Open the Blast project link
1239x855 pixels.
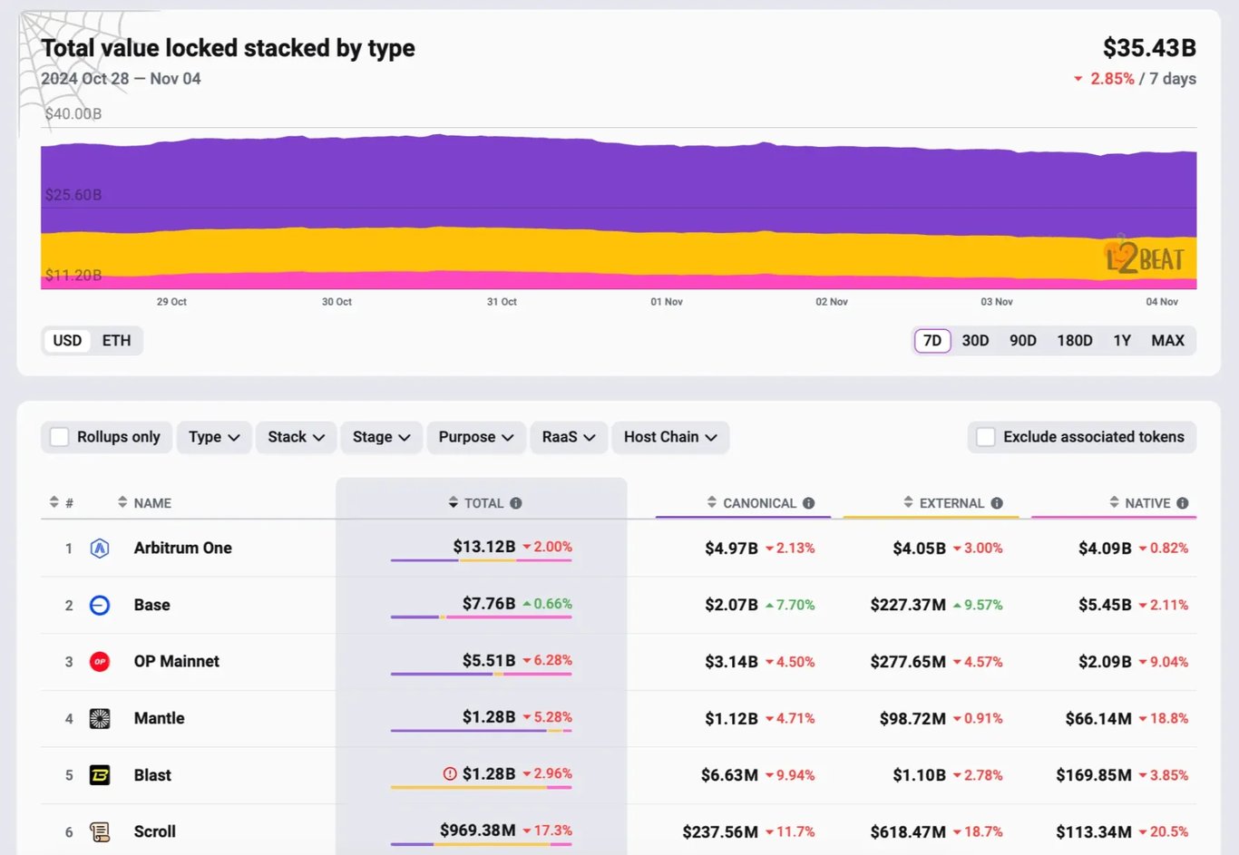pos(152,775)
